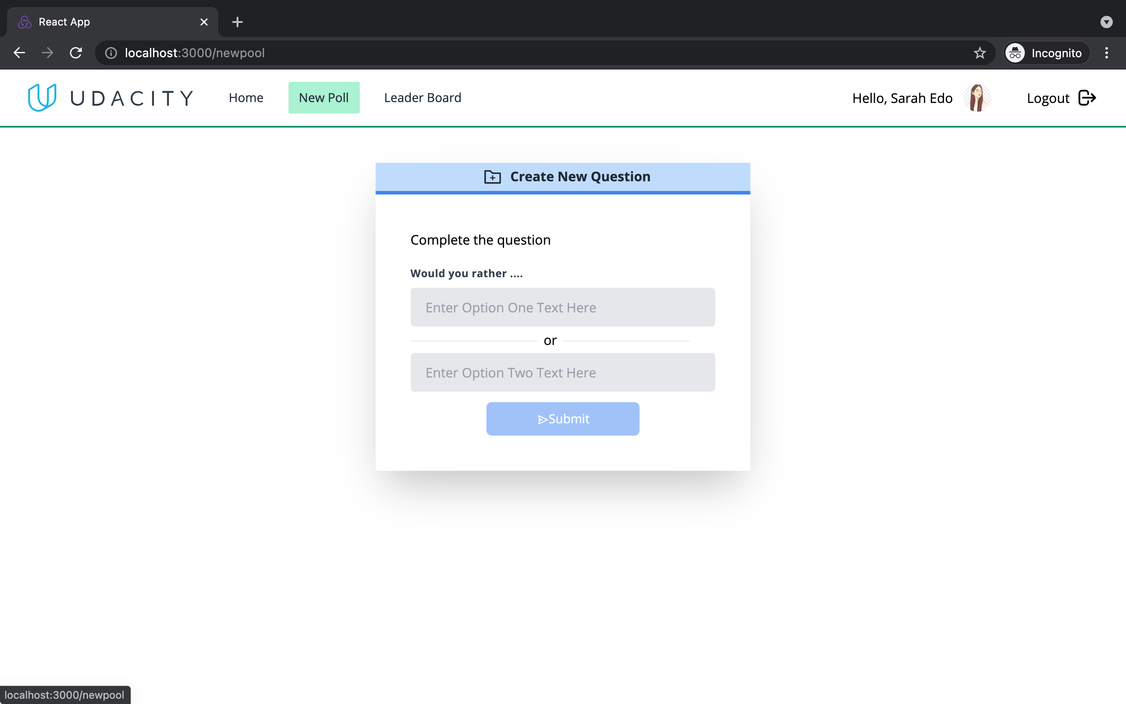Select the New Poll nav item
This screenshot has height=704, width=1126.
click(323, 98)
